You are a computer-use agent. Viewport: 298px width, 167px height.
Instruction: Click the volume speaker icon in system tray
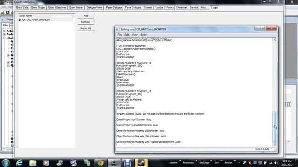(276, 163)
